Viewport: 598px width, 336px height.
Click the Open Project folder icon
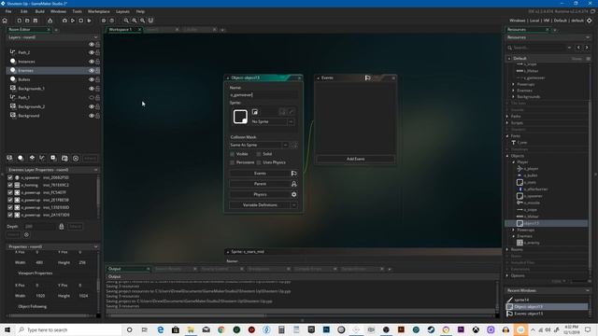[x=27, y=21]
